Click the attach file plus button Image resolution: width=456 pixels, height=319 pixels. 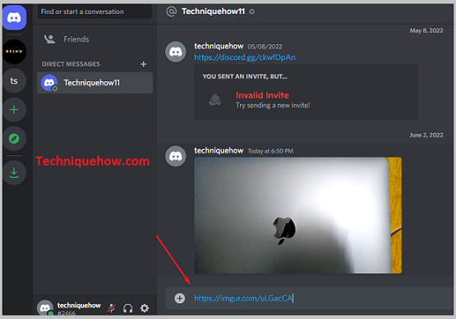pos(180,298)
